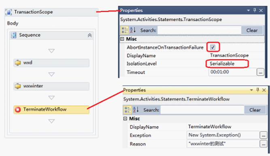Collapse Misc category in TransactionScope properties

pyautogui.click(x=122, y=39)
